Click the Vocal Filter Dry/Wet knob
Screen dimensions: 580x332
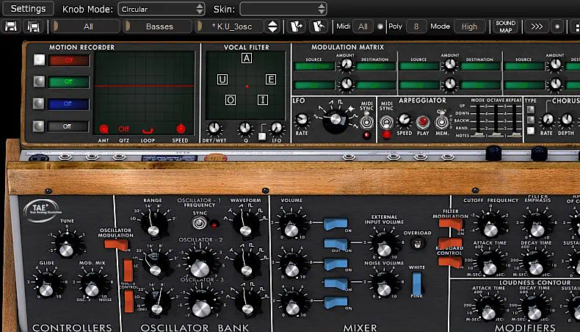pos(214,128)
